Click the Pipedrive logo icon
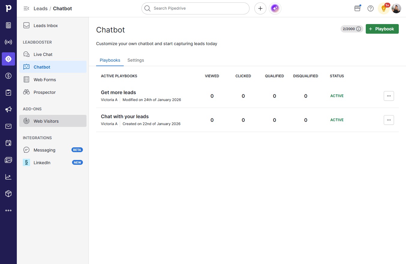Viewport: 406px width, 264px height. (x=8, y=8)
